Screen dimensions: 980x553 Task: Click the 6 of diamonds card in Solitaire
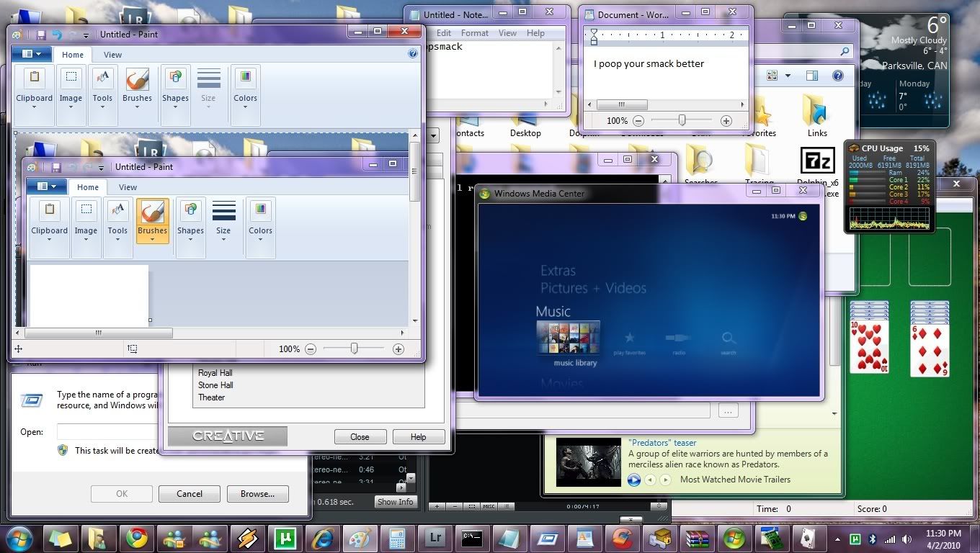(x=930, y=349)
